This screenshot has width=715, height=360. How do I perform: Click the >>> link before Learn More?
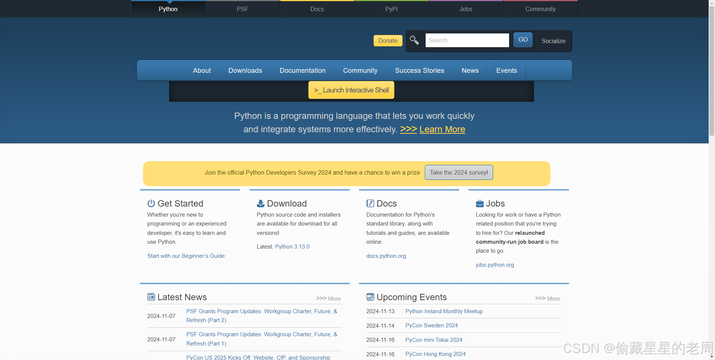coord(408,129)
